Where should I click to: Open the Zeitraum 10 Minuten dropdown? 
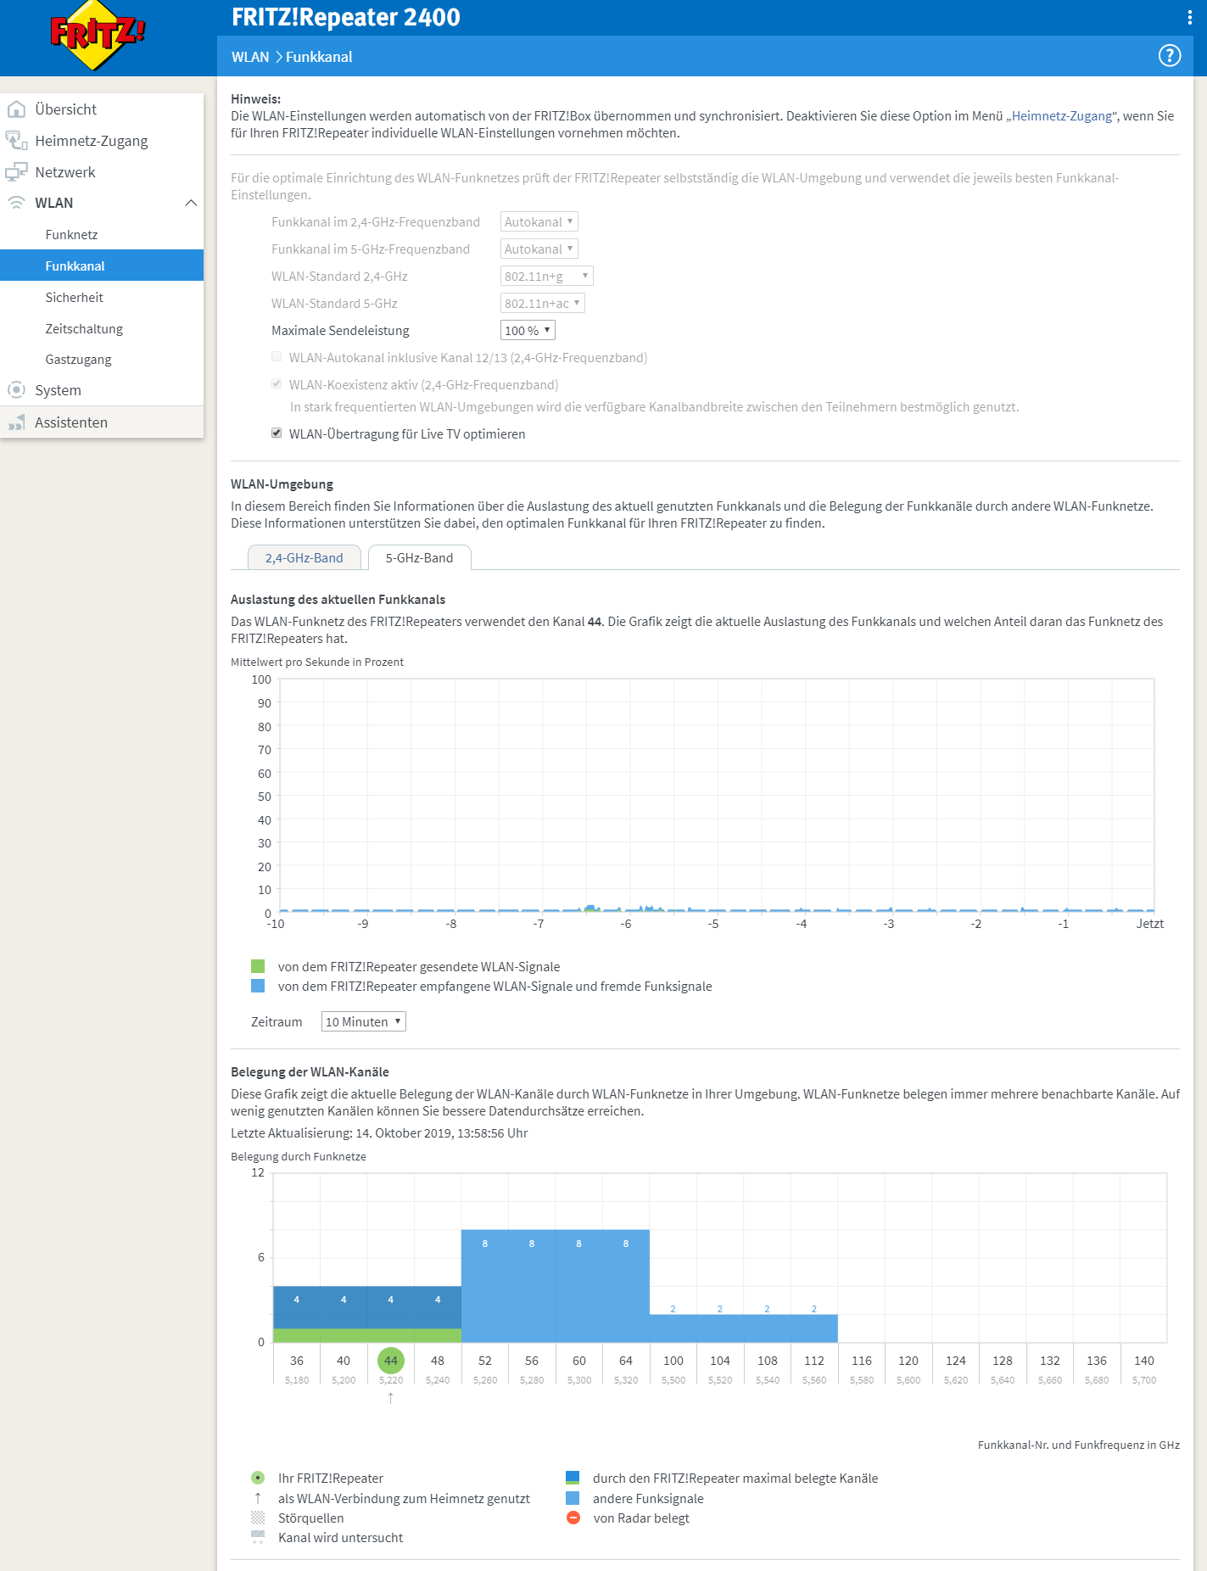click(364, 1022)
